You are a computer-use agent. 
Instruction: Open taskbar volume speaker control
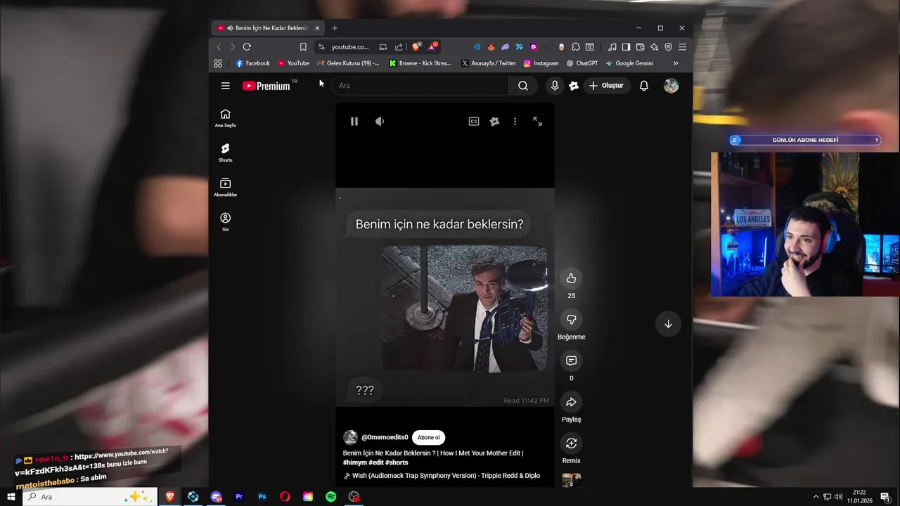click(839, 497)
